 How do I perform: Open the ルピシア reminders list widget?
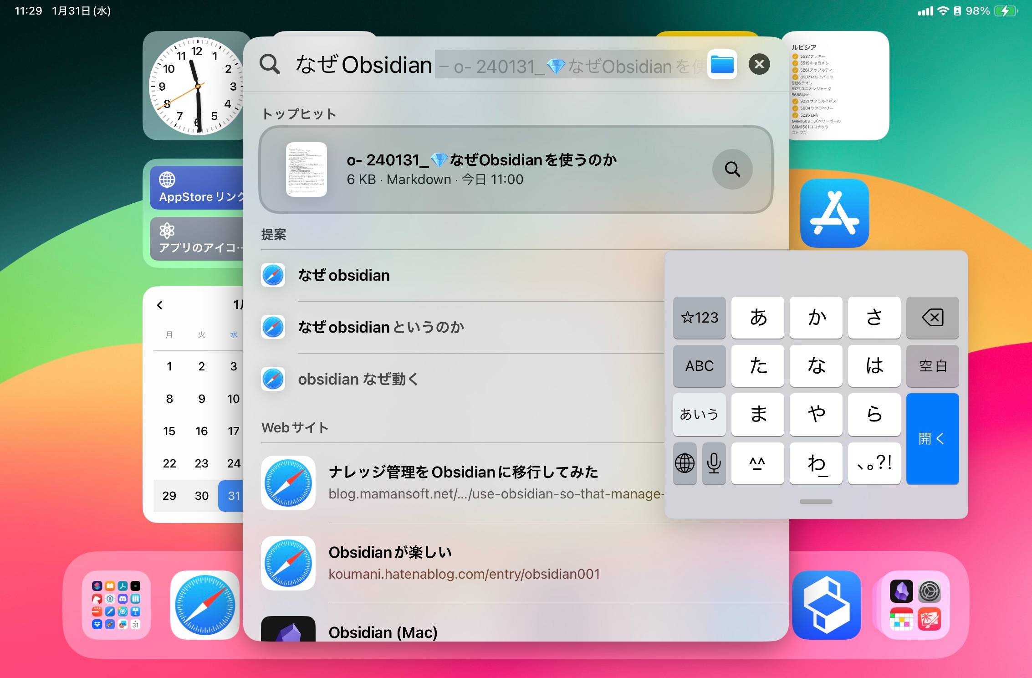pyautogui.click(x=838, y=86)
